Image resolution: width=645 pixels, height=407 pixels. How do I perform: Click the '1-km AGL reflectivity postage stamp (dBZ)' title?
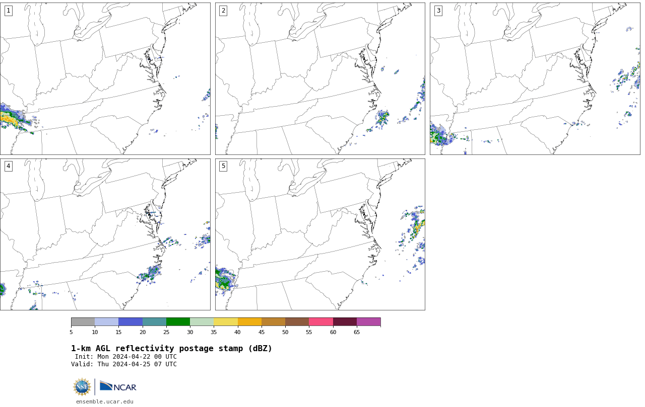point(171,349)
